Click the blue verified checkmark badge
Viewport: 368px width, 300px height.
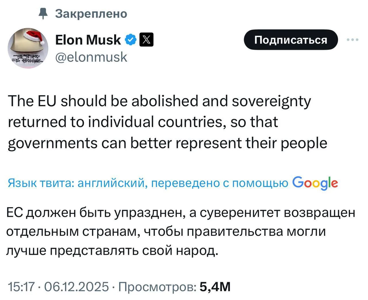pos(131,39)
